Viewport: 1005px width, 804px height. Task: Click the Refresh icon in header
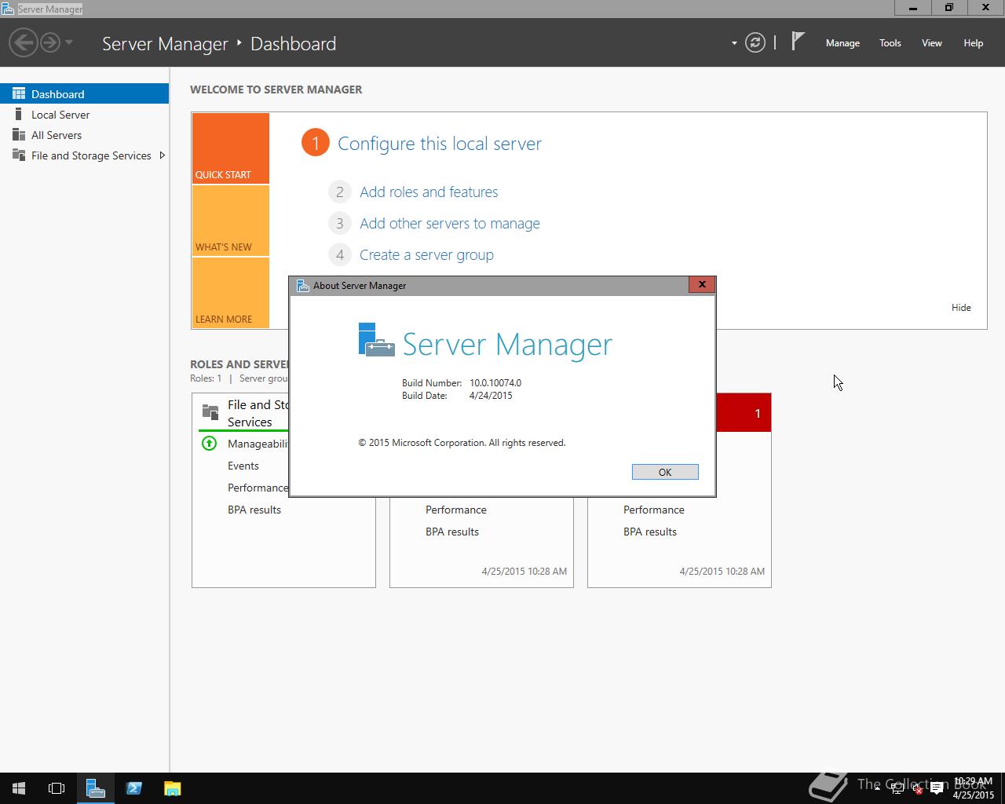755,42
